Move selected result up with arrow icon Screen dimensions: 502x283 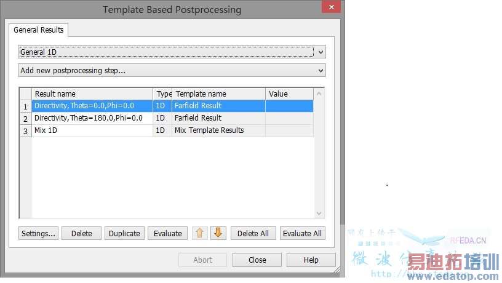(x=199, y=233)
